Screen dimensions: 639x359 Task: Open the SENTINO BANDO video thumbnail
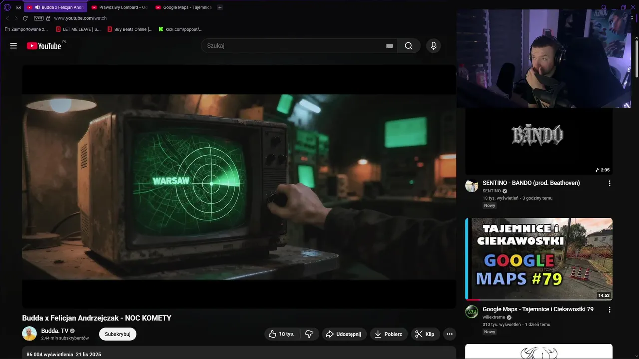click(x=539, y=141)
